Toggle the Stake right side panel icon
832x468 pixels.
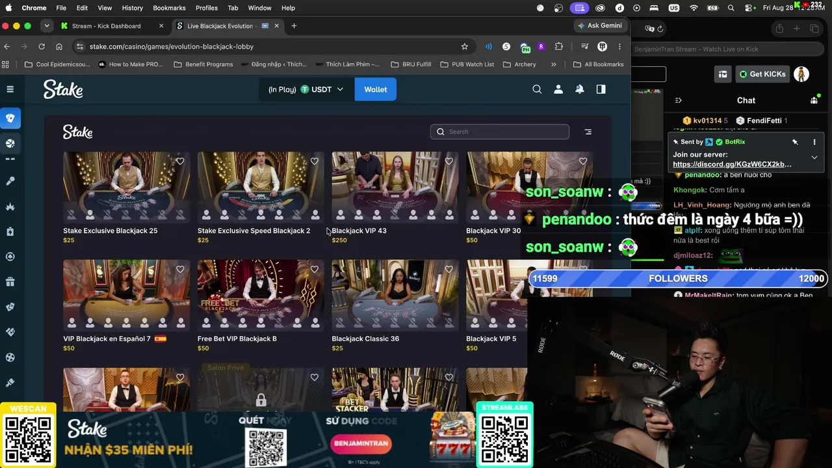pyautogui.click(x=601, y=90)
